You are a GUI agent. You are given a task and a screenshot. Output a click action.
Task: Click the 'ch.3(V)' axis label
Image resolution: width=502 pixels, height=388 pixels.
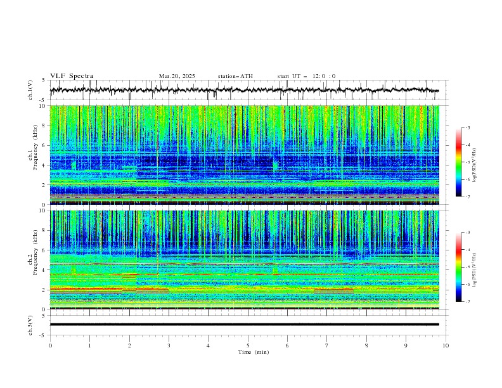pyautogui.click(x=30, y=325)
